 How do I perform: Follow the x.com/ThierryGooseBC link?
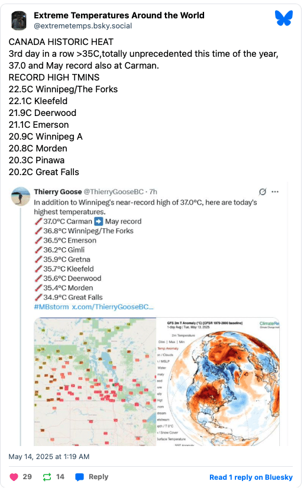click(113, 307)
